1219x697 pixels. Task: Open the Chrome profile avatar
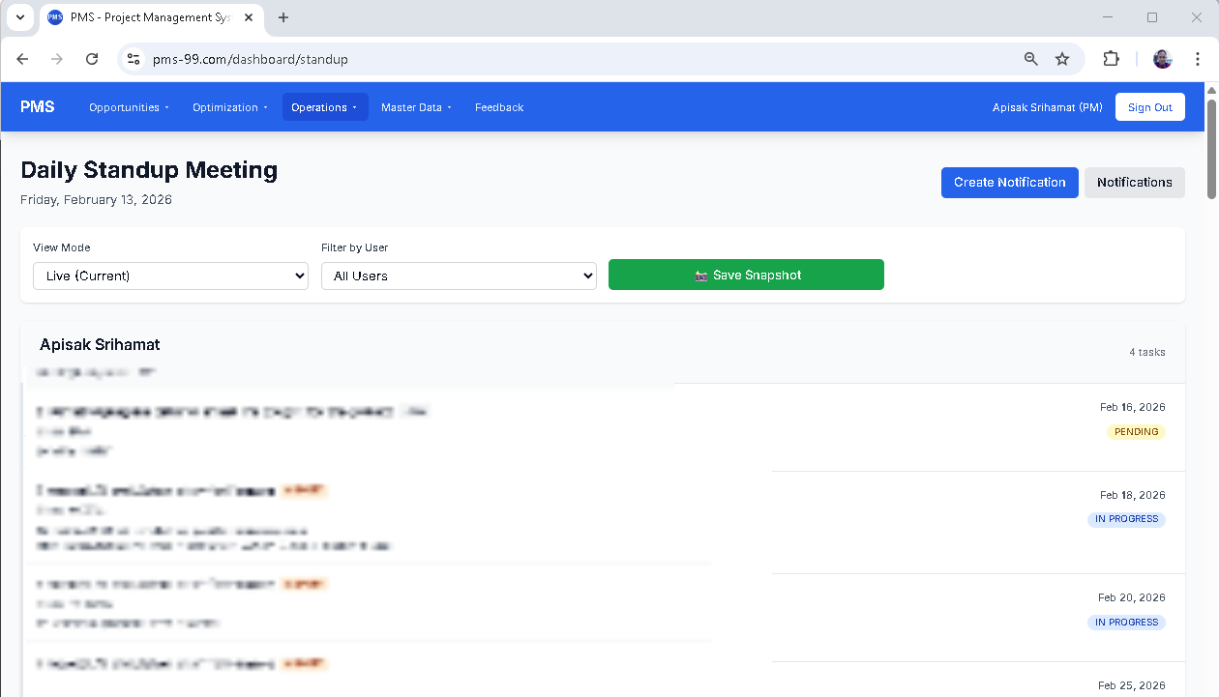1162,59
